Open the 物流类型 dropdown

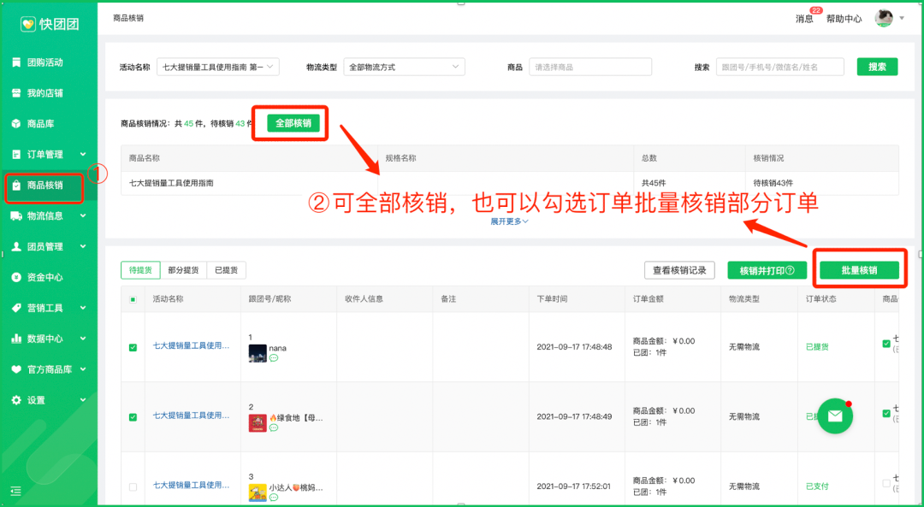click(404, 67)
